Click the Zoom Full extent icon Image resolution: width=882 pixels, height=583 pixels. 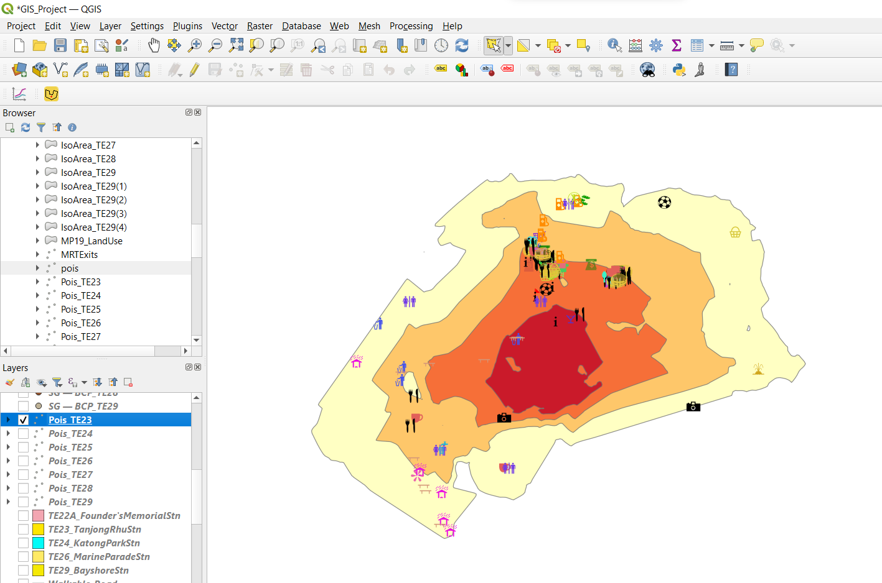click(236, 45)
